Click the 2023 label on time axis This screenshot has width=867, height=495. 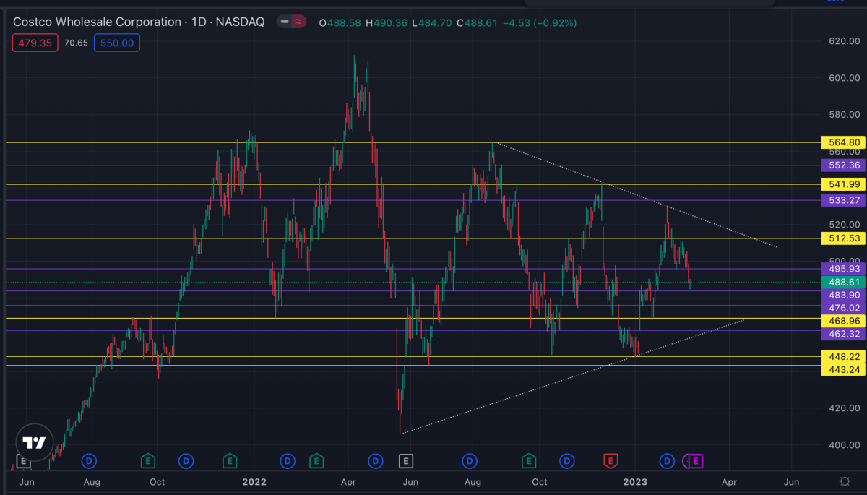(x=635, y=481)
